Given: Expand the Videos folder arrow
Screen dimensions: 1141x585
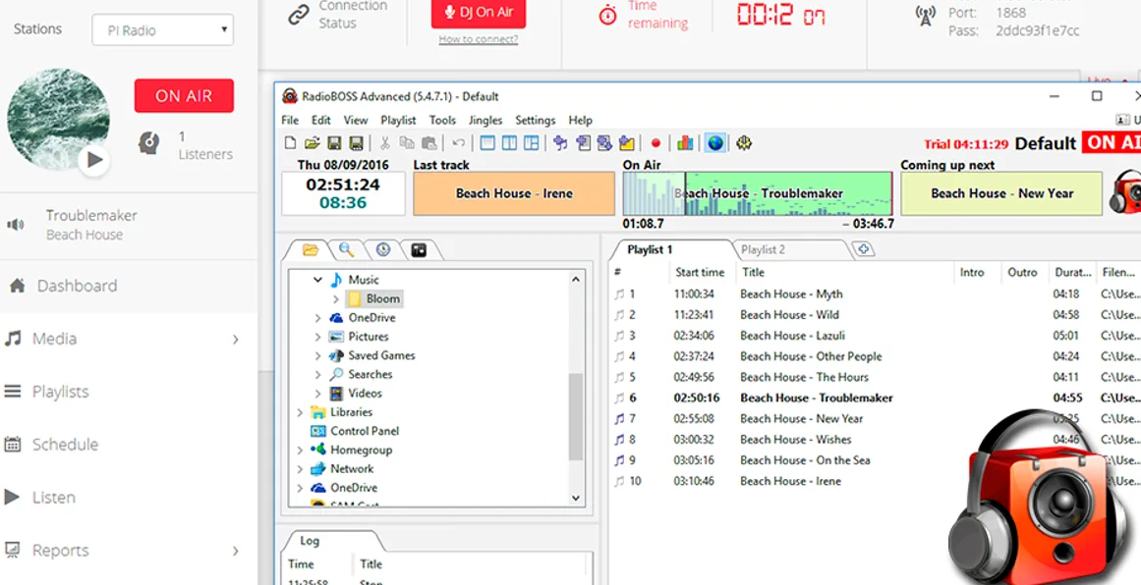Looking at the screenshot, I should pos(318,394).
